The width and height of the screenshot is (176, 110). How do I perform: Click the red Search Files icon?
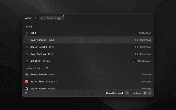coord(27,82)
